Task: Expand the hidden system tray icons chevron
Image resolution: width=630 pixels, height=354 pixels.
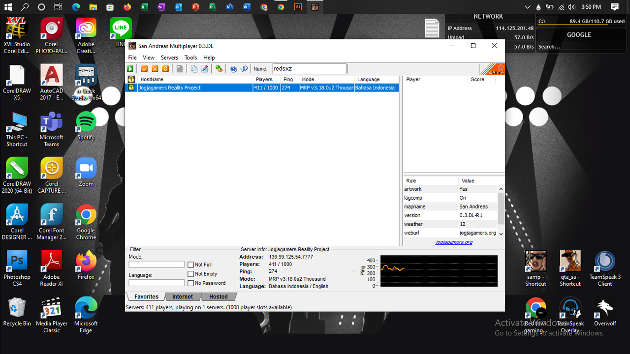Action: (527, 7)
